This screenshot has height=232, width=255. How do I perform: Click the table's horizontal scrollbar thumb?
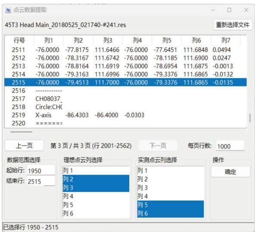pyautogui.click(x=21, y=132)
